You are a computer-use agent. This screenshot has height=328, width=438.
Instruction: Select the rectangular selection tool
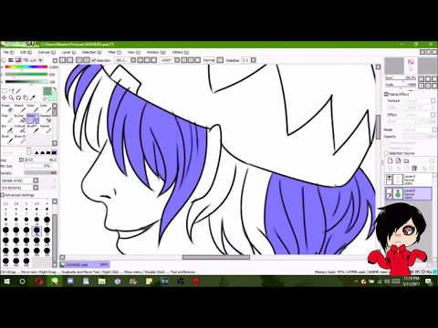(5, 91)
